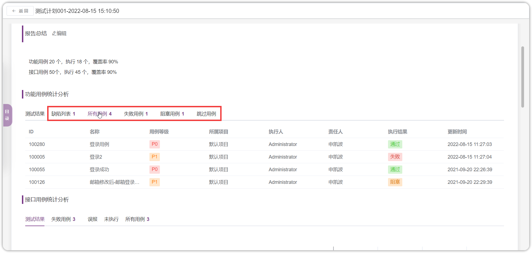Click the case name 登录用例
Viewport: 532px width, 253px height.
pyautogui.click(x=99, y=144)
